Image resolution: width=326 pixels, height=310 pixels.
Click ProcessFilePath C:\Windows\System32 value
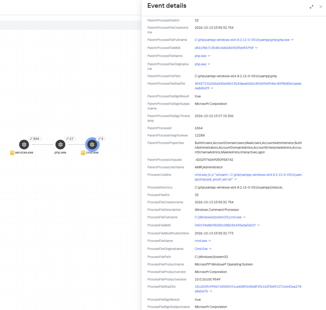coord(211,257)
